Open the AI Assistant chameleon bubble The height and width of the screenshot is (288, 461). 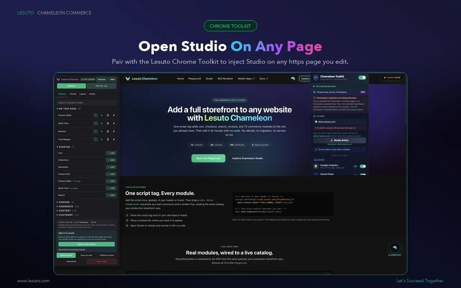point(395,247)
